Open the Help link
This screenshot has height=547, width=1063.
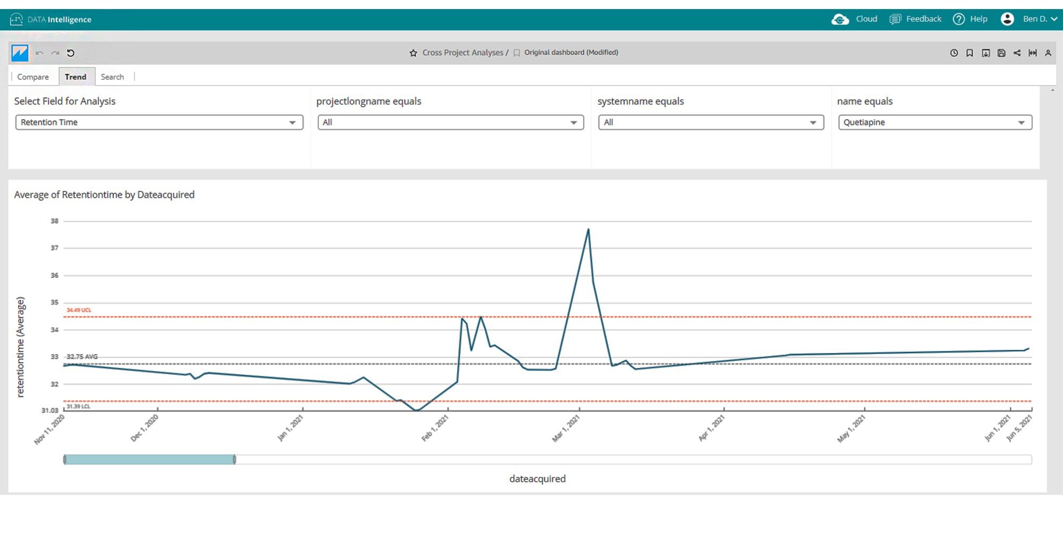pos(978,19)
